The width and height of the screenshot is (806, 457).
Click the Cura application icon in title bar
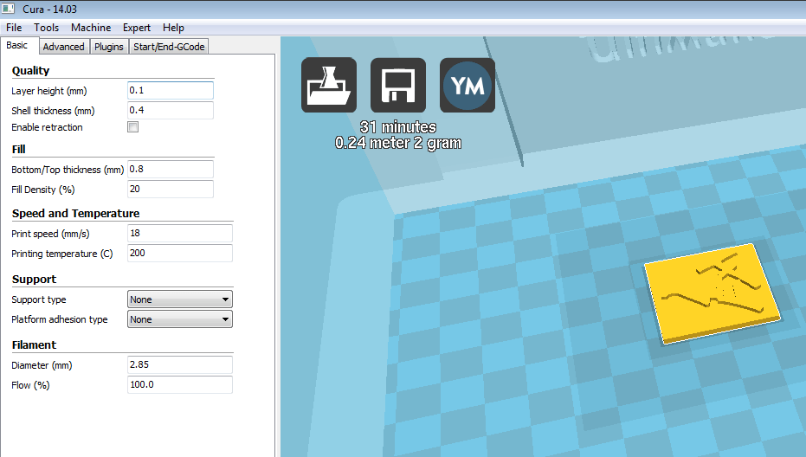click(9, 9)
